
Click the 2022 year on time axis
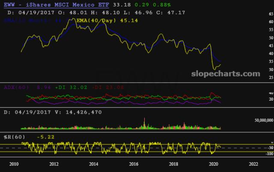253,164
